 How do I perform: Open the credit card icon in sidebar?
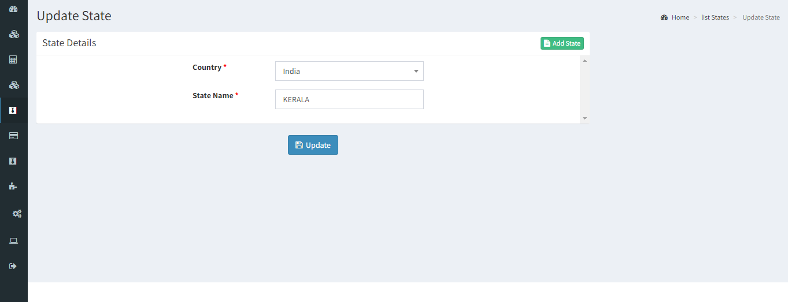(x=13, y=136)
